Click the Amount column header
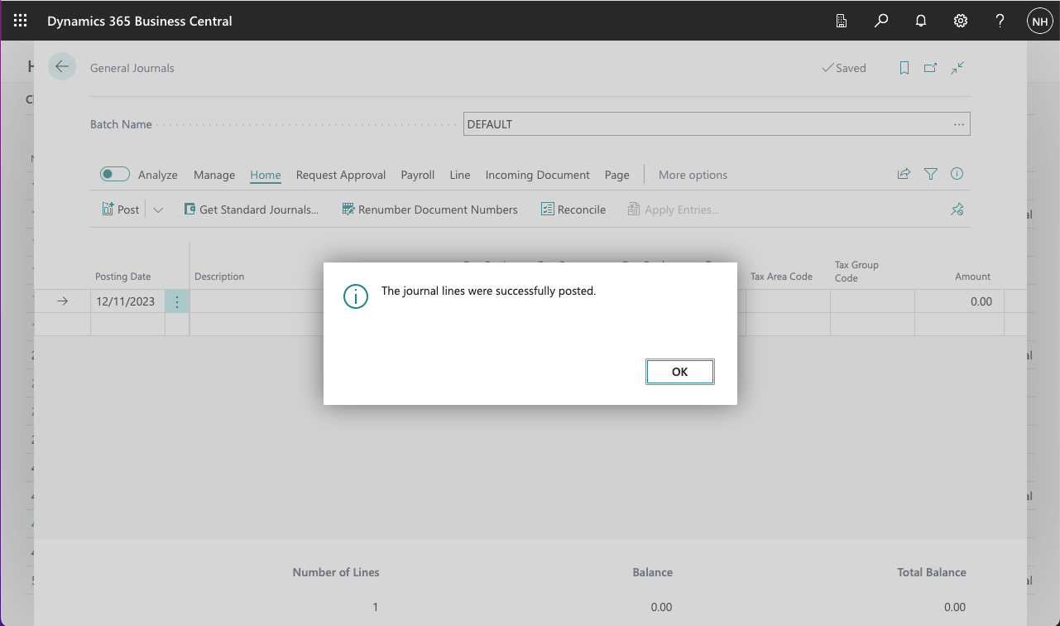Viewport: 1060px width, 626px height. pyautogui.click(x=973, y=277)
